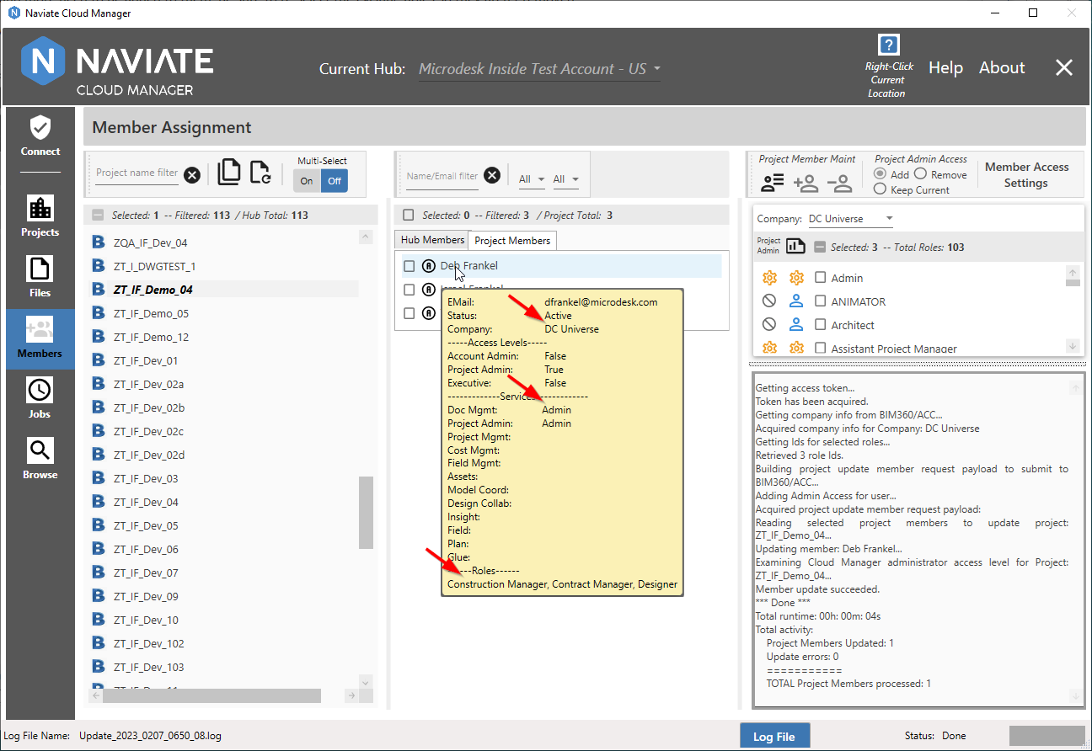The height and width of the screenshot is (751, 1092).
Task: Open the Browse sidebar section
Action: click(40, 460)
